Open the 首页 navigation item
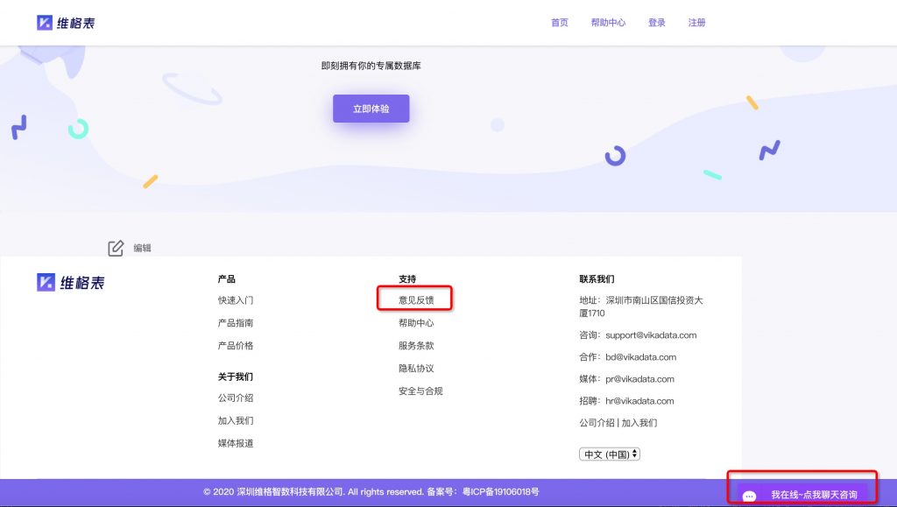Image resolution: width=897 pixels, height=507 pixels. (560, 23)
